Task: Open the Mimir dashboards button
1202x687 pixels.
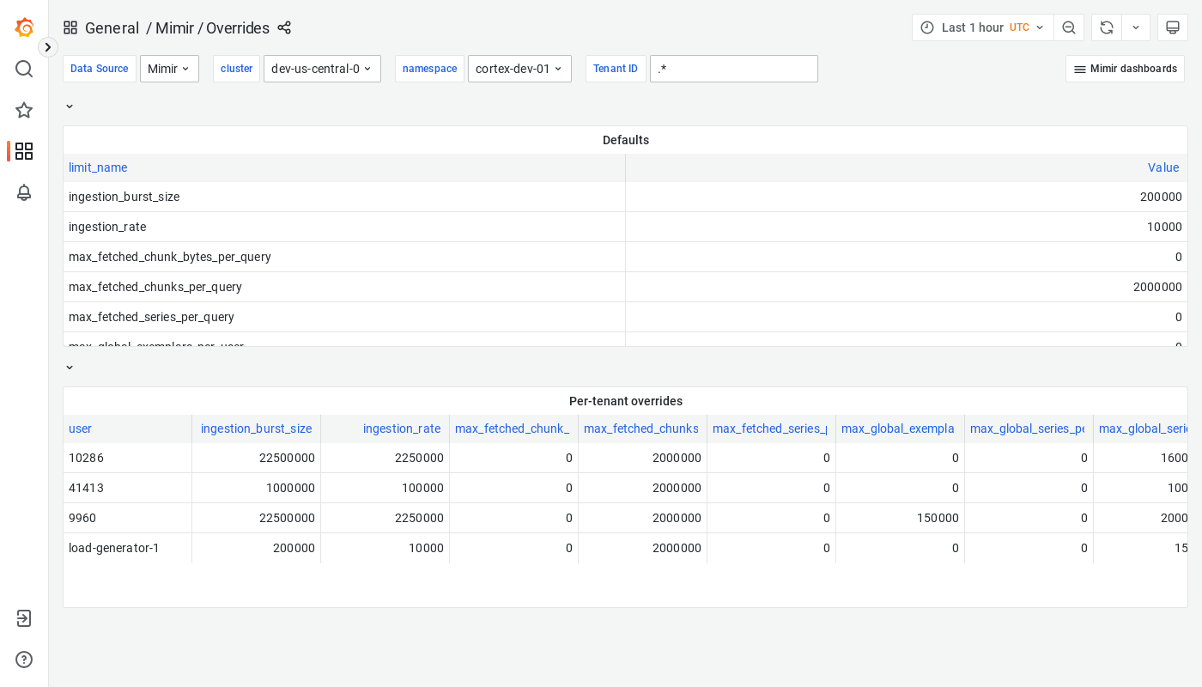Action: coord(1125,69)
